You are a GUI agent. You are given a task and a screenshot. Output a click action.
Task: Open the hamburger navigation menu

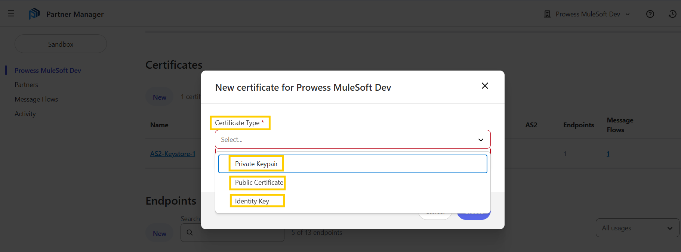[11, 14]
